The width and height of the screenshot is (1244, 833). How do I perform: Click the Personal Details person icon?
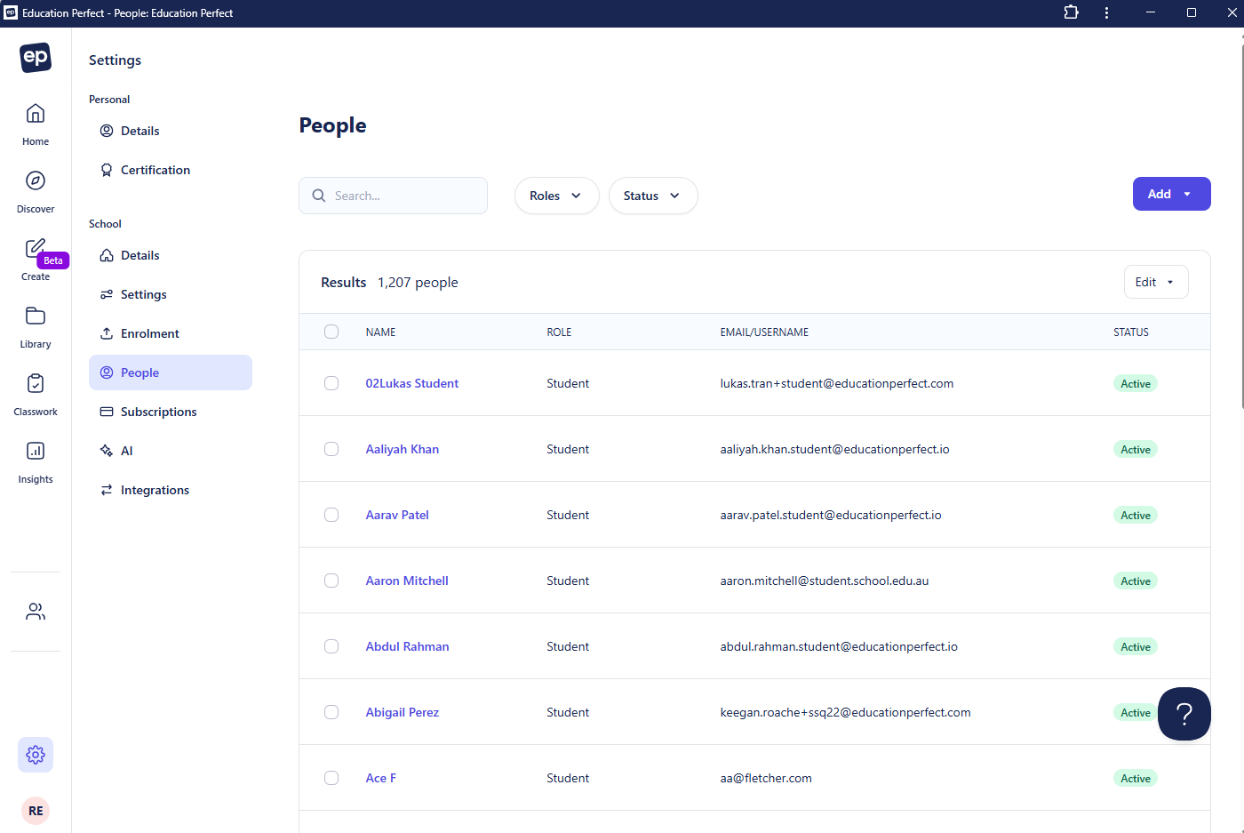[107, 131]
